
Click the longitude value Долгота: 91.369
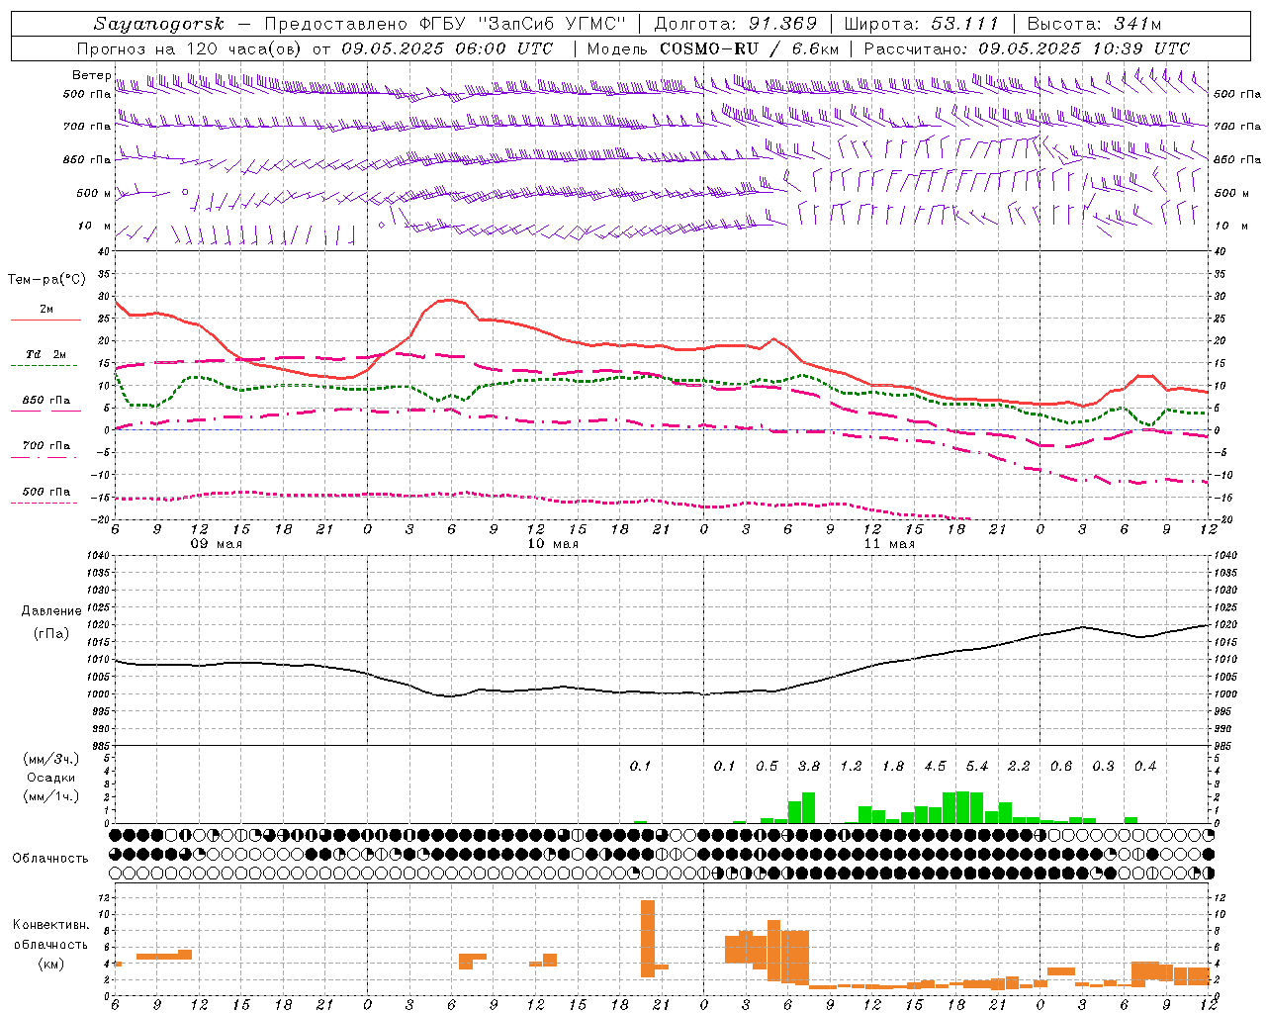point(736,24)
